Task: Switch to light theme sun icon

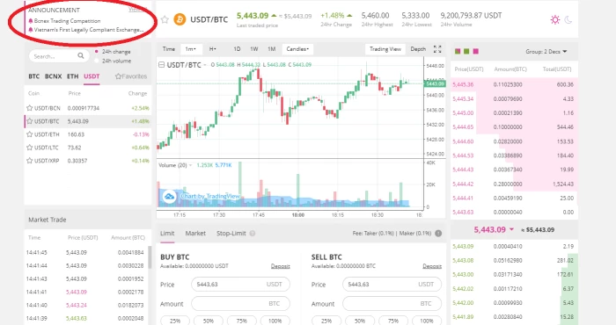Action: [x=554, y=19]
